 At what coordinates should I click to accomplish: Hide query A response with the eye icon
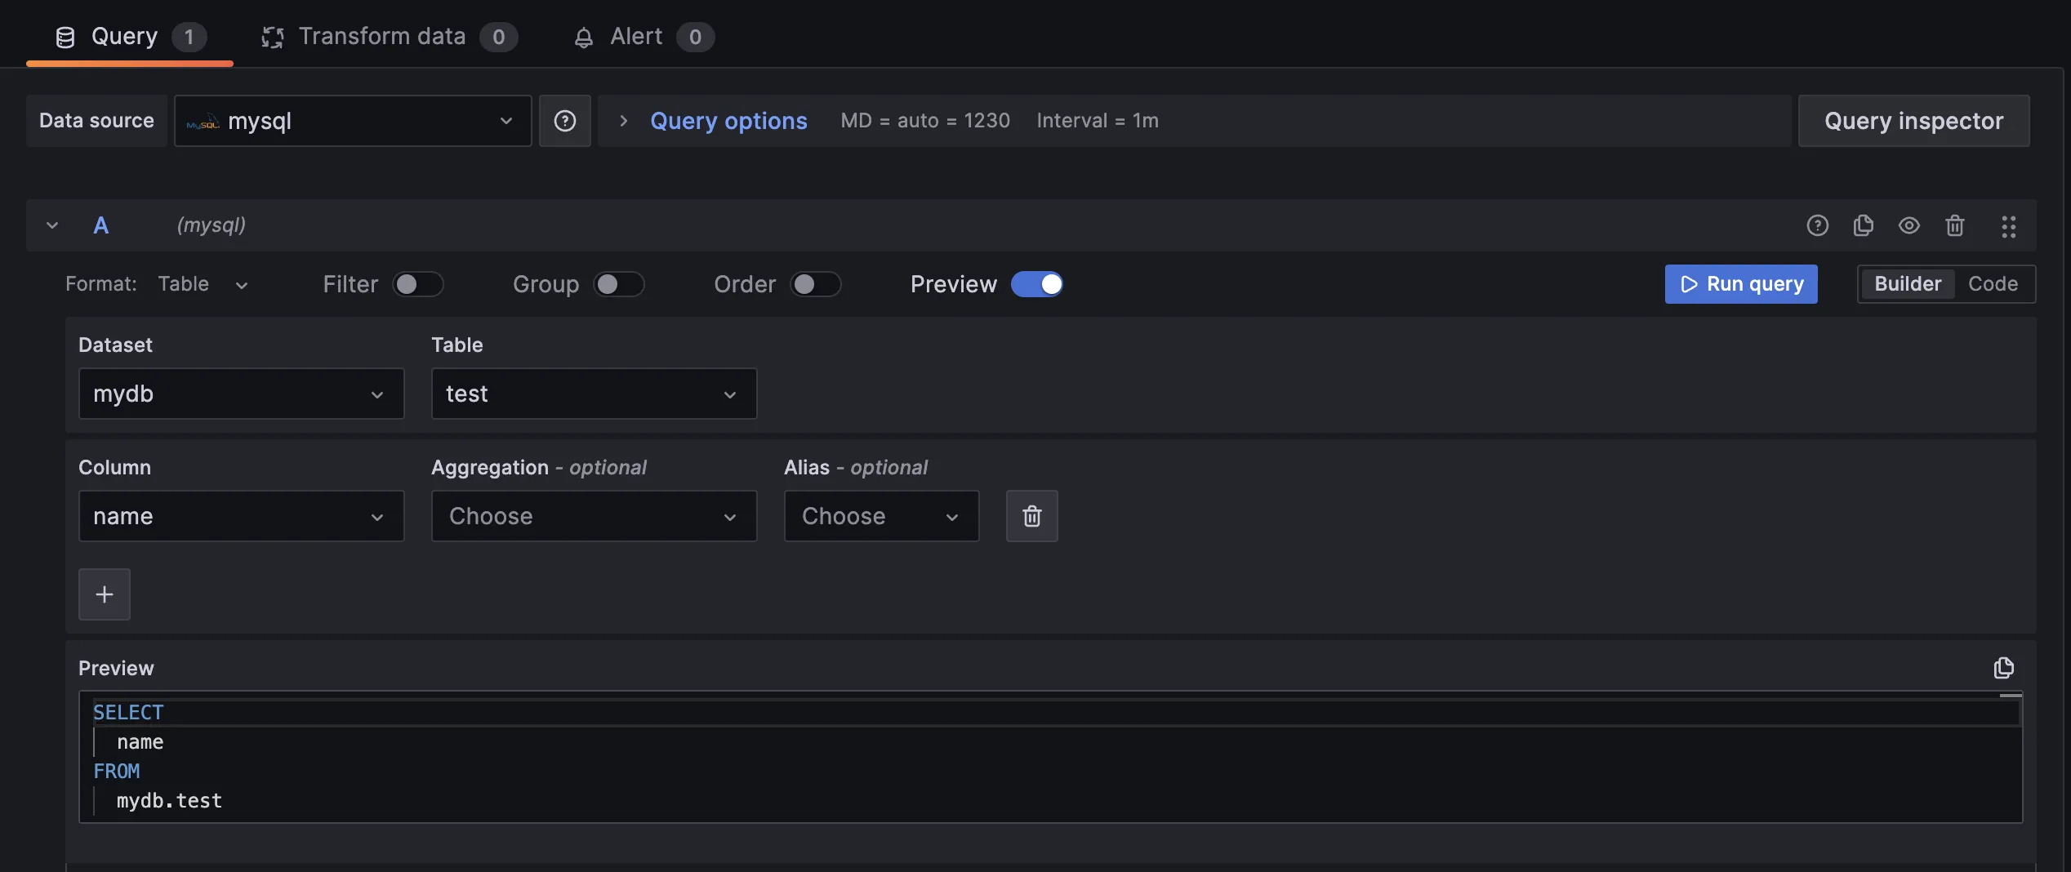click(1908, 225)
